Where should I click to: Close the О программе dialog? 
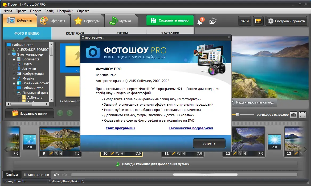[229, 37]
